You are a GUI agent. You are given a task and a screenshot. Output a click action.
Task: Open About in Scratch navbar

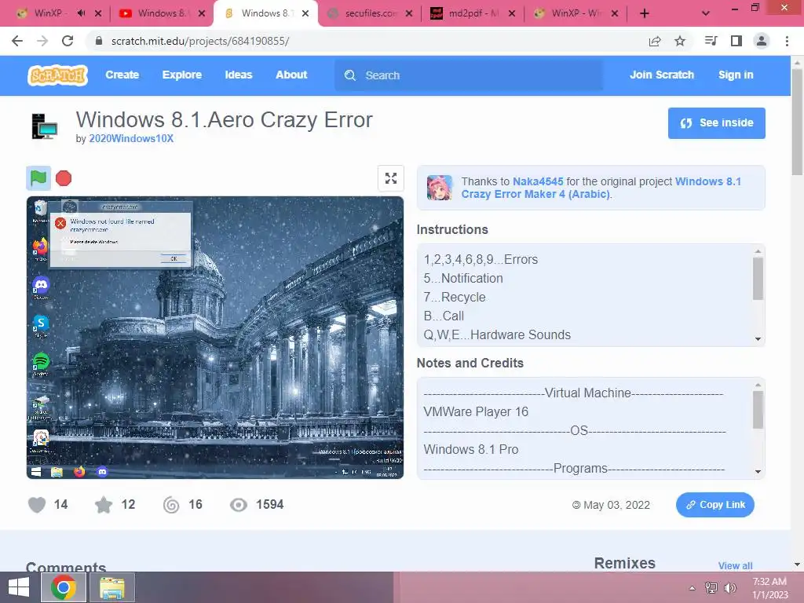tap(291, 75)
